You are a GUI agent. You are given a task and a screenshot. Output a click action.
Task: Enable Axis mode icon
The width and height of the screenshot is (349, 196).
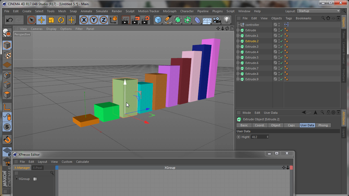[x=7, y=107]
